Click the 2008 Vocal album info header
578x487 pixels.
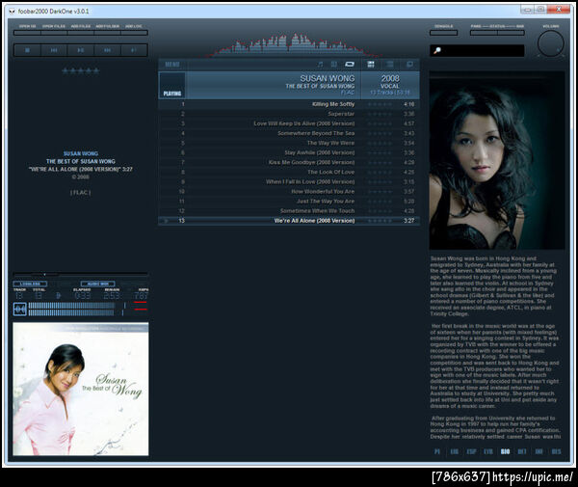point(390,85)
